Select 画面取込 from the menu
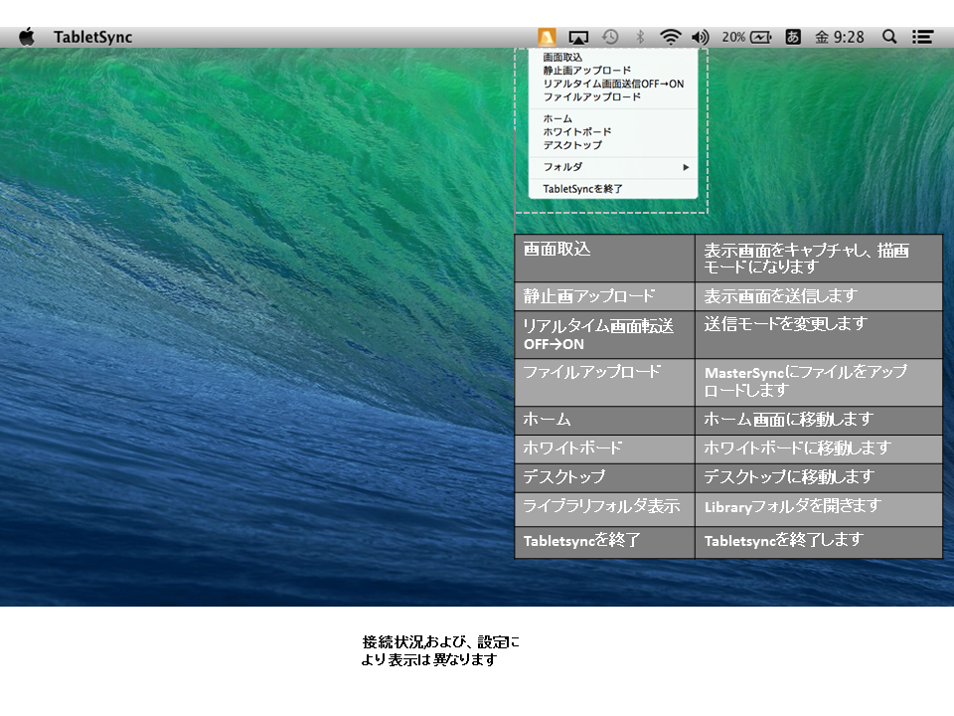The image size is (954, 716). pyautogui.click(x=563, y=58)
